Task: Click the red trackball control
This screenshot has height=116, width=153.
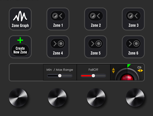Action: point(127,77)
